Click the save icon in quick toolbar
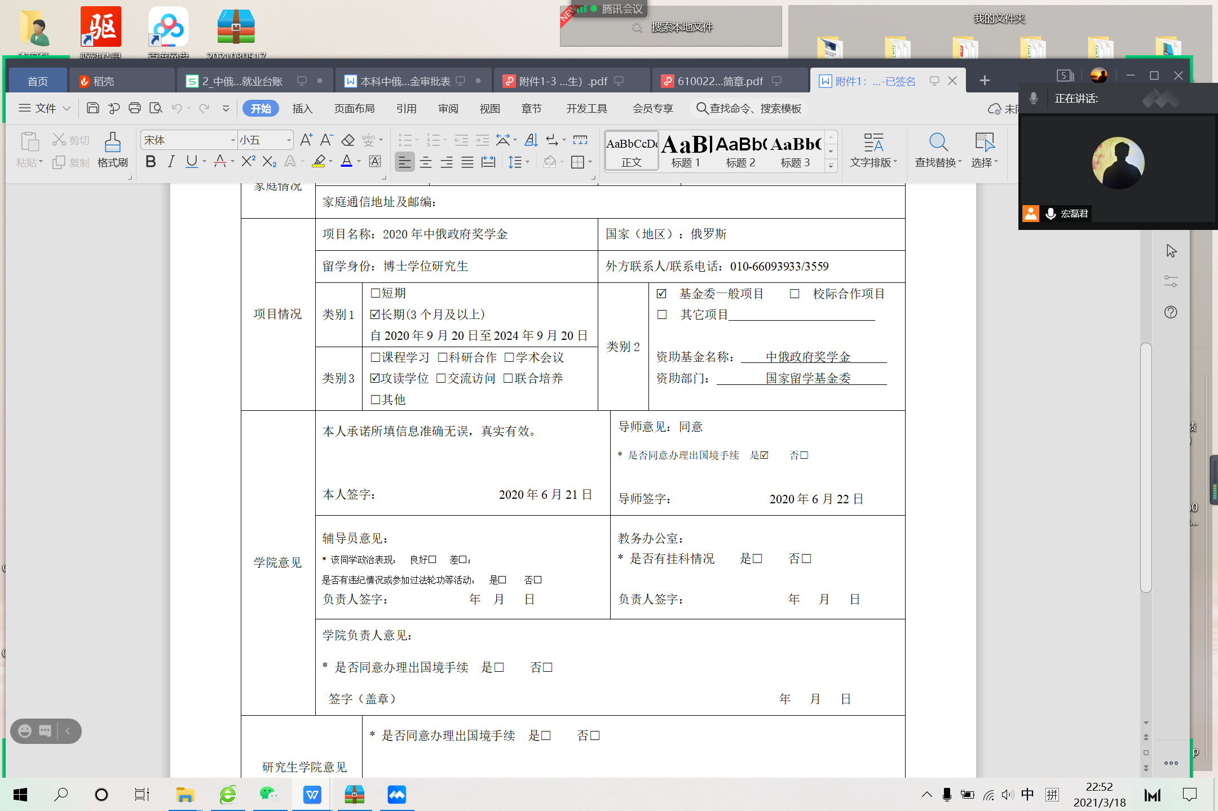Image resolution: width=1218 pixels, height=811 pixels. click(x=93, y=108)
